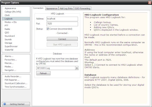Image resolution: width=152 pixels, height=107 pixels.
Task: Select Logbook in the options list
Action: (x=16, y=19)
